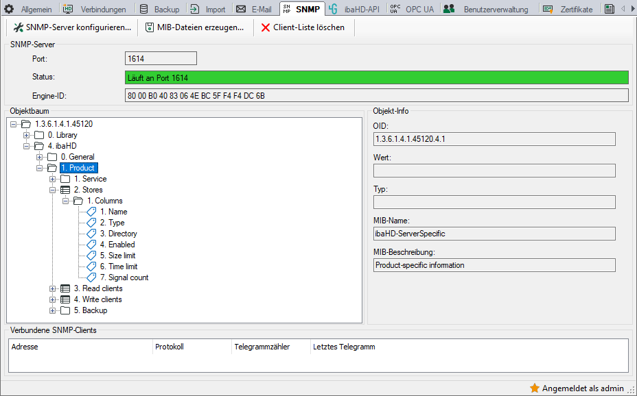
Task: Click the Zertifikate certificate icon
Action: pos(548,9)
